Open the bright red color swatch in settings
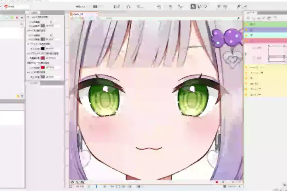Screen dimensions: 287x191 (x=43, y=67)
